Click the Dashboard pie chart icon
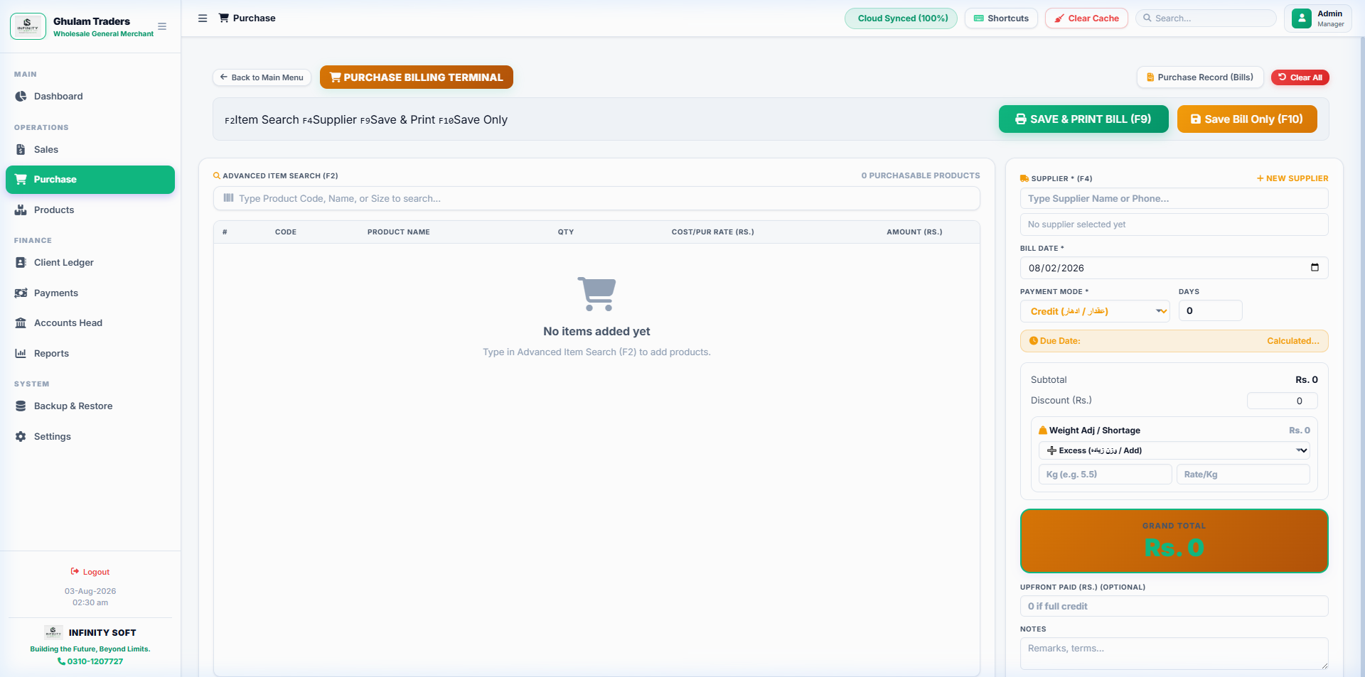The width and height of the screenshot is (1365, 677). 21,97
